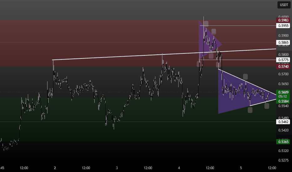Click the 0.5700 price axis tick

283,74
